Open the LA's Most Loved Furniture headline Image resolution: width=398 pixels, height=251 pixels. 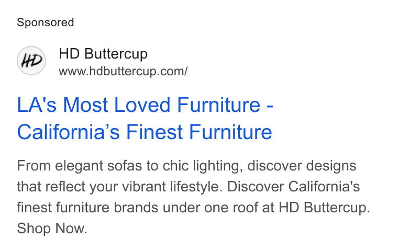coord(145,105)
